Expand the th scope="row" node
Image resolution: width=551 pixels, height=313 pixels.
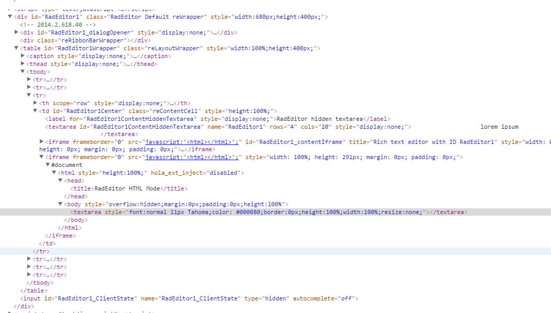coord(35,103)
